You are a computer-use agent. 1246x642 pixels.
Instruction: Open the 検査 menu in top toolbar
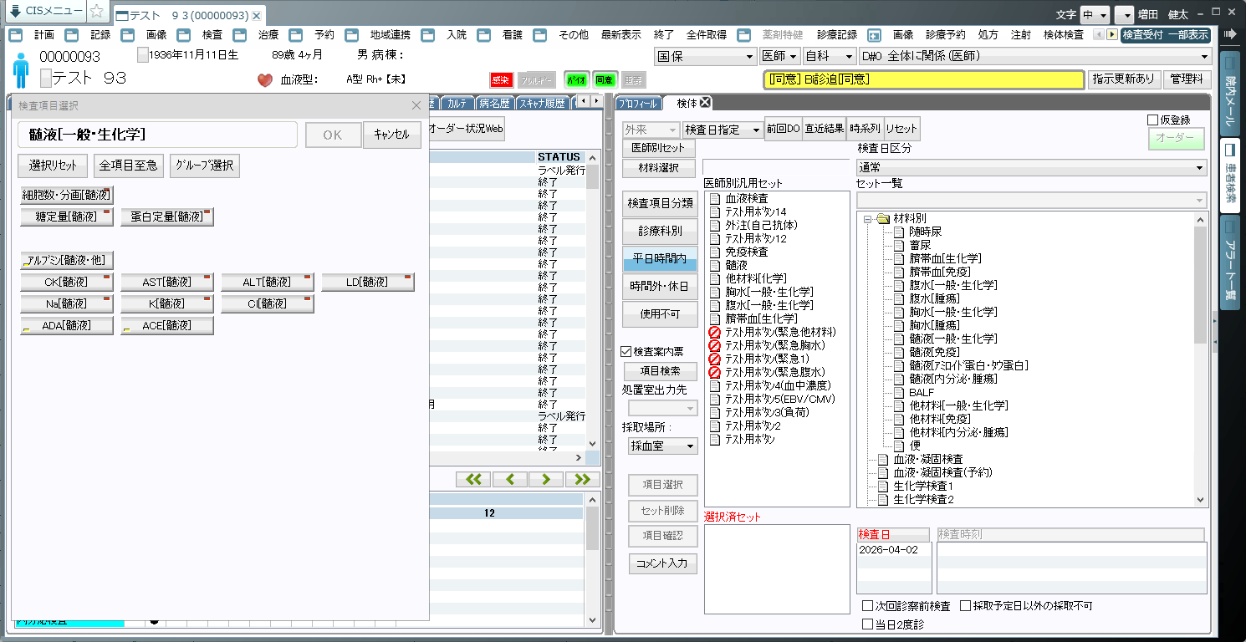pos(212,35)
